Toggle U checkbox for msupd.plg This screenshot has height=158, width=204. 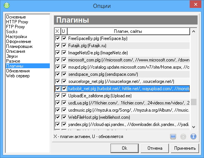pyautogui.click(x=64, y=67)
